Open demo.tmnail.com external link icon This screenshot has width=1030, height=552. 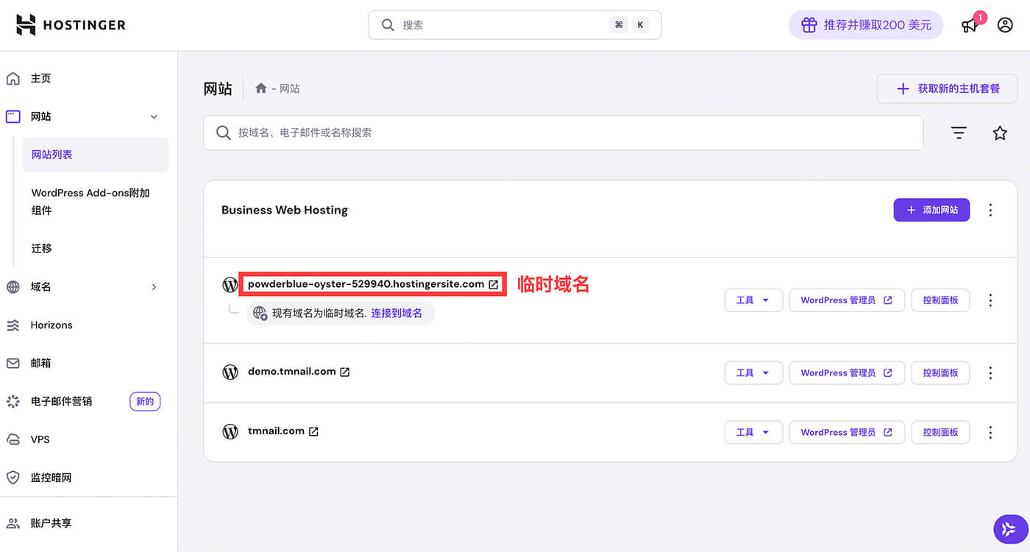[x=344, y=372]
